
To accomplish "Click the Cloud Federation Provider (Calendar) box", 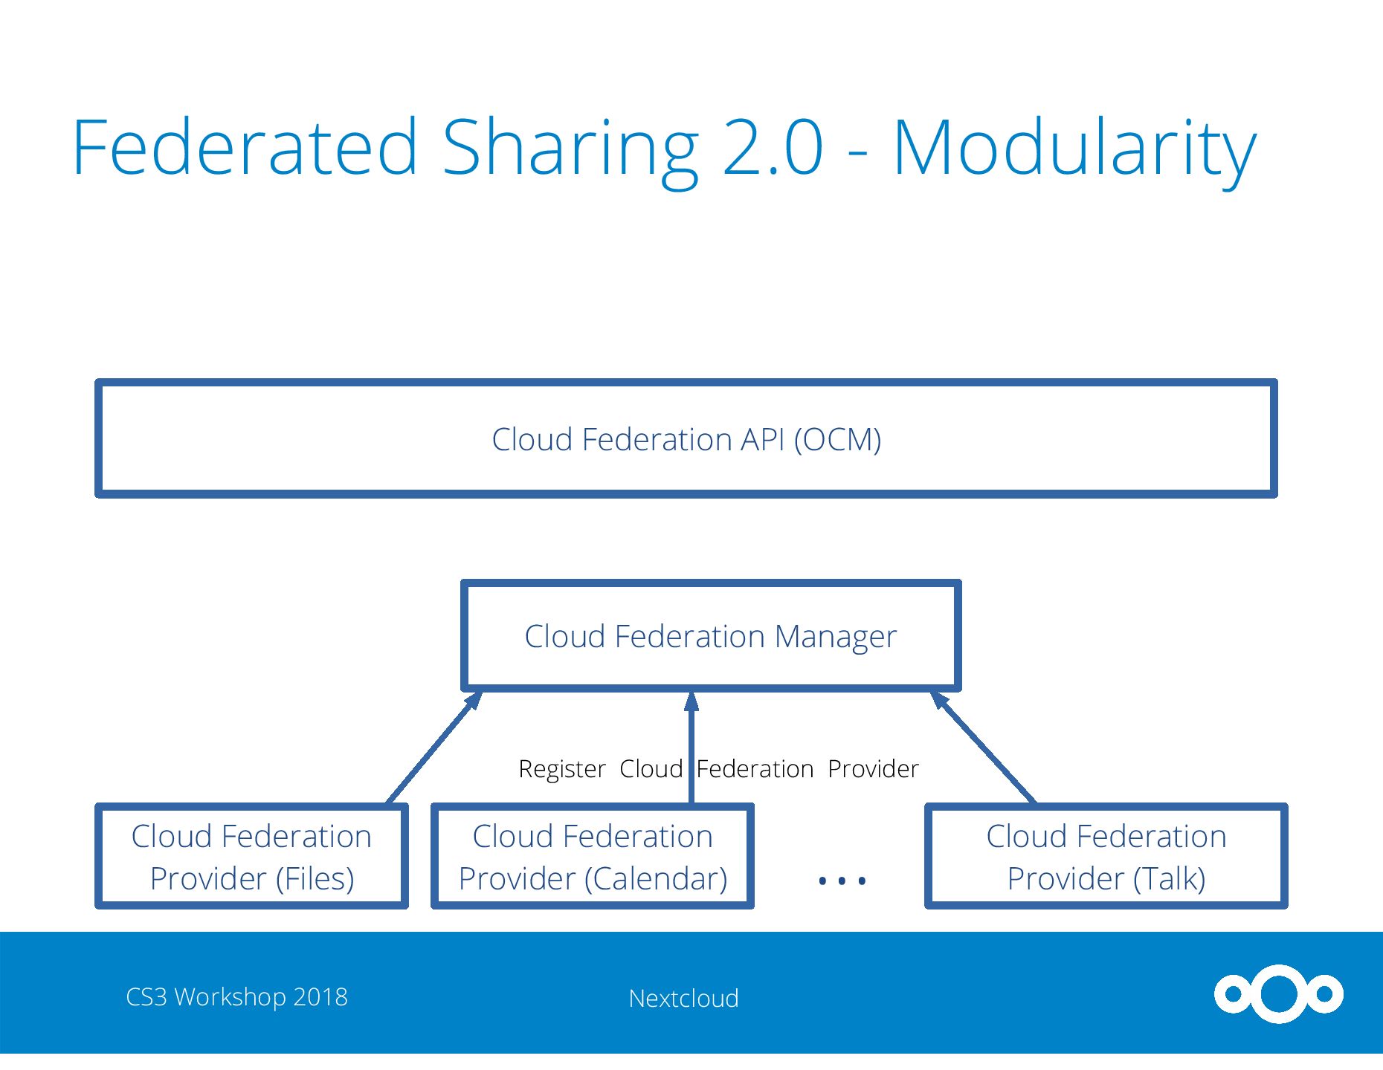I will pyautogui.click(x=593, y=856).
